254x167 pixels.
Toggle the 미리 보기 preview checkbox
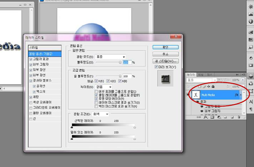coord(156,67)
